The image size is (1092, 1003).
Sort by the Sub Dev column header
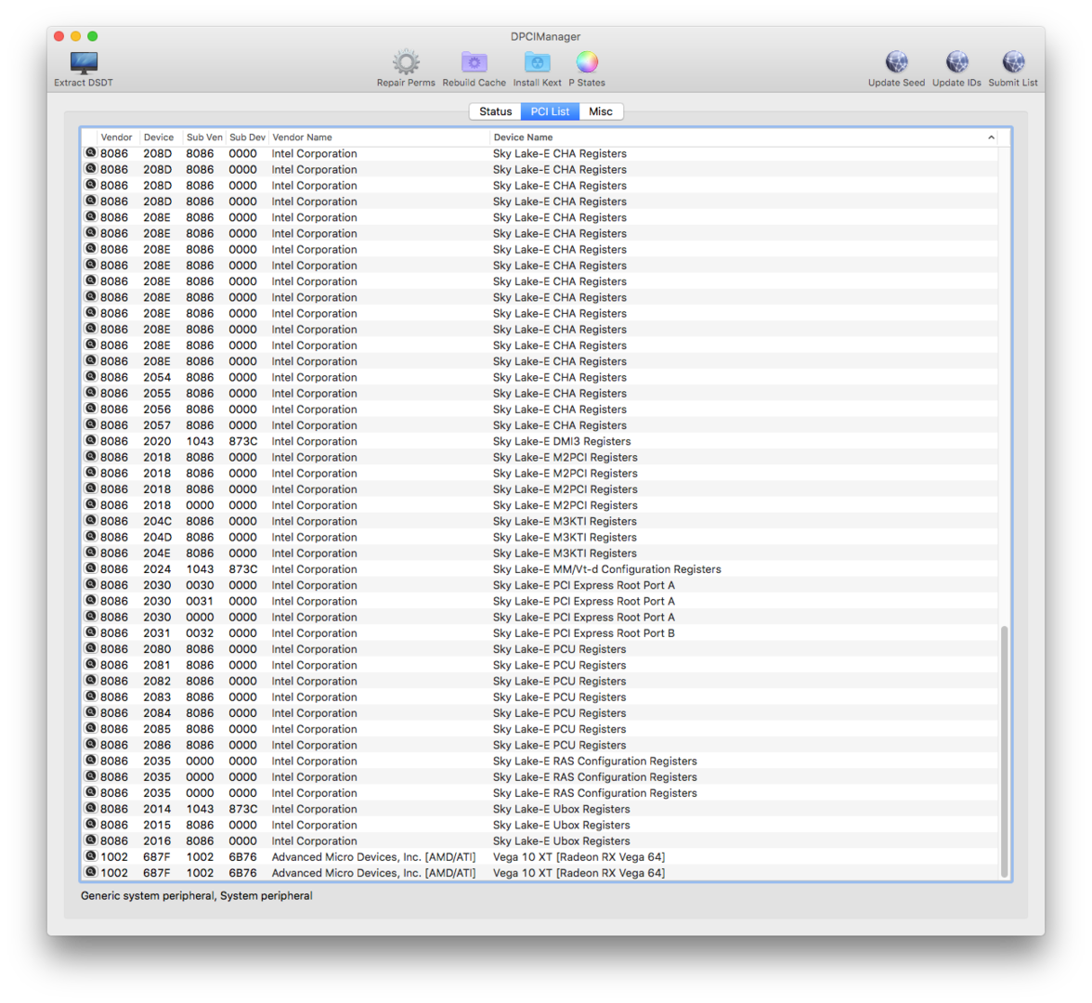click(x=247, y=137)
